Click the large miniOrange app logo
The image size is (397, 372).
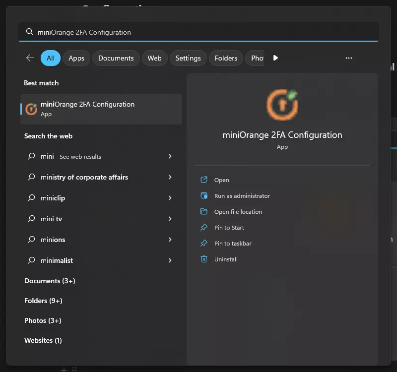[282, 105]
